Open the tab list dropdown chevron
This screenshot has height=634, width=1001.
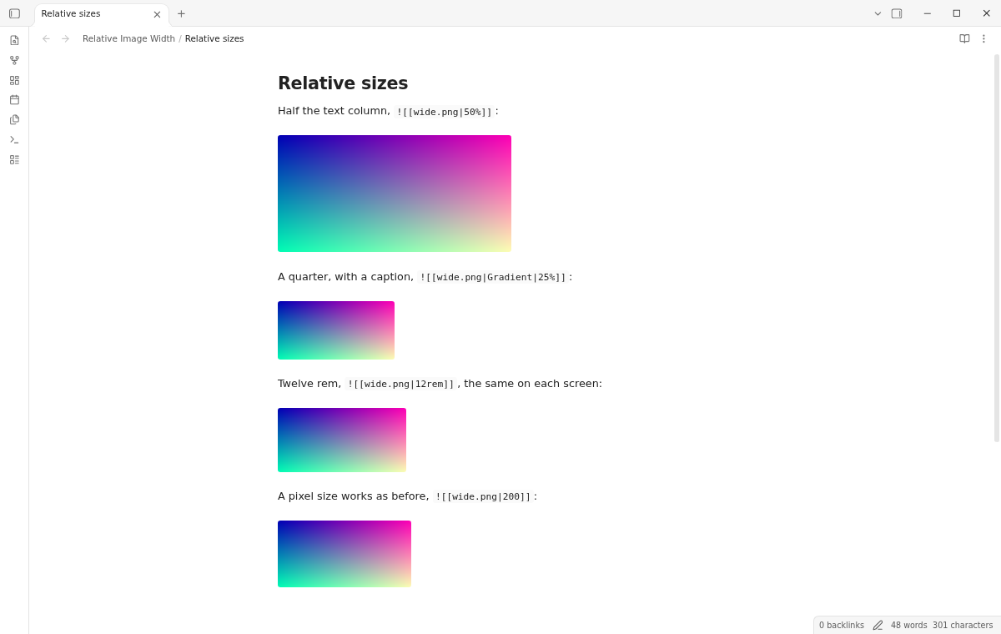click(x=878, y=13)
